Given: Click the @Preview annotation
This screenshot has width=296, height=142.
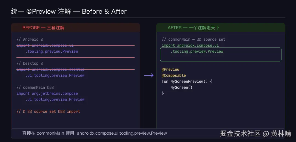Looking at the screenshot, I should [x=170, y=69].
